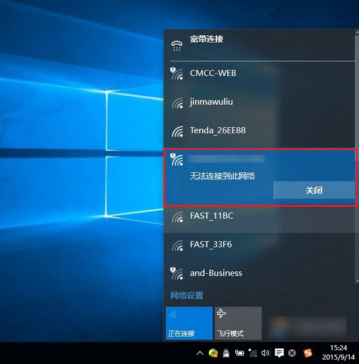This screenshot has height=364, width=359.
Task: Select the jinmawuliu Wi-Fi network
Action: coord(211,102)
